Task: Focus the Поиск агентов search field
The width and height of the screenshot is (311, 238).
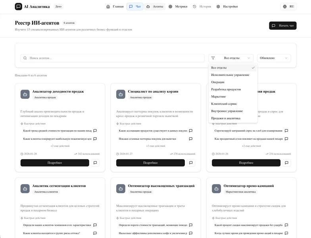Action: tap(113, 58)
